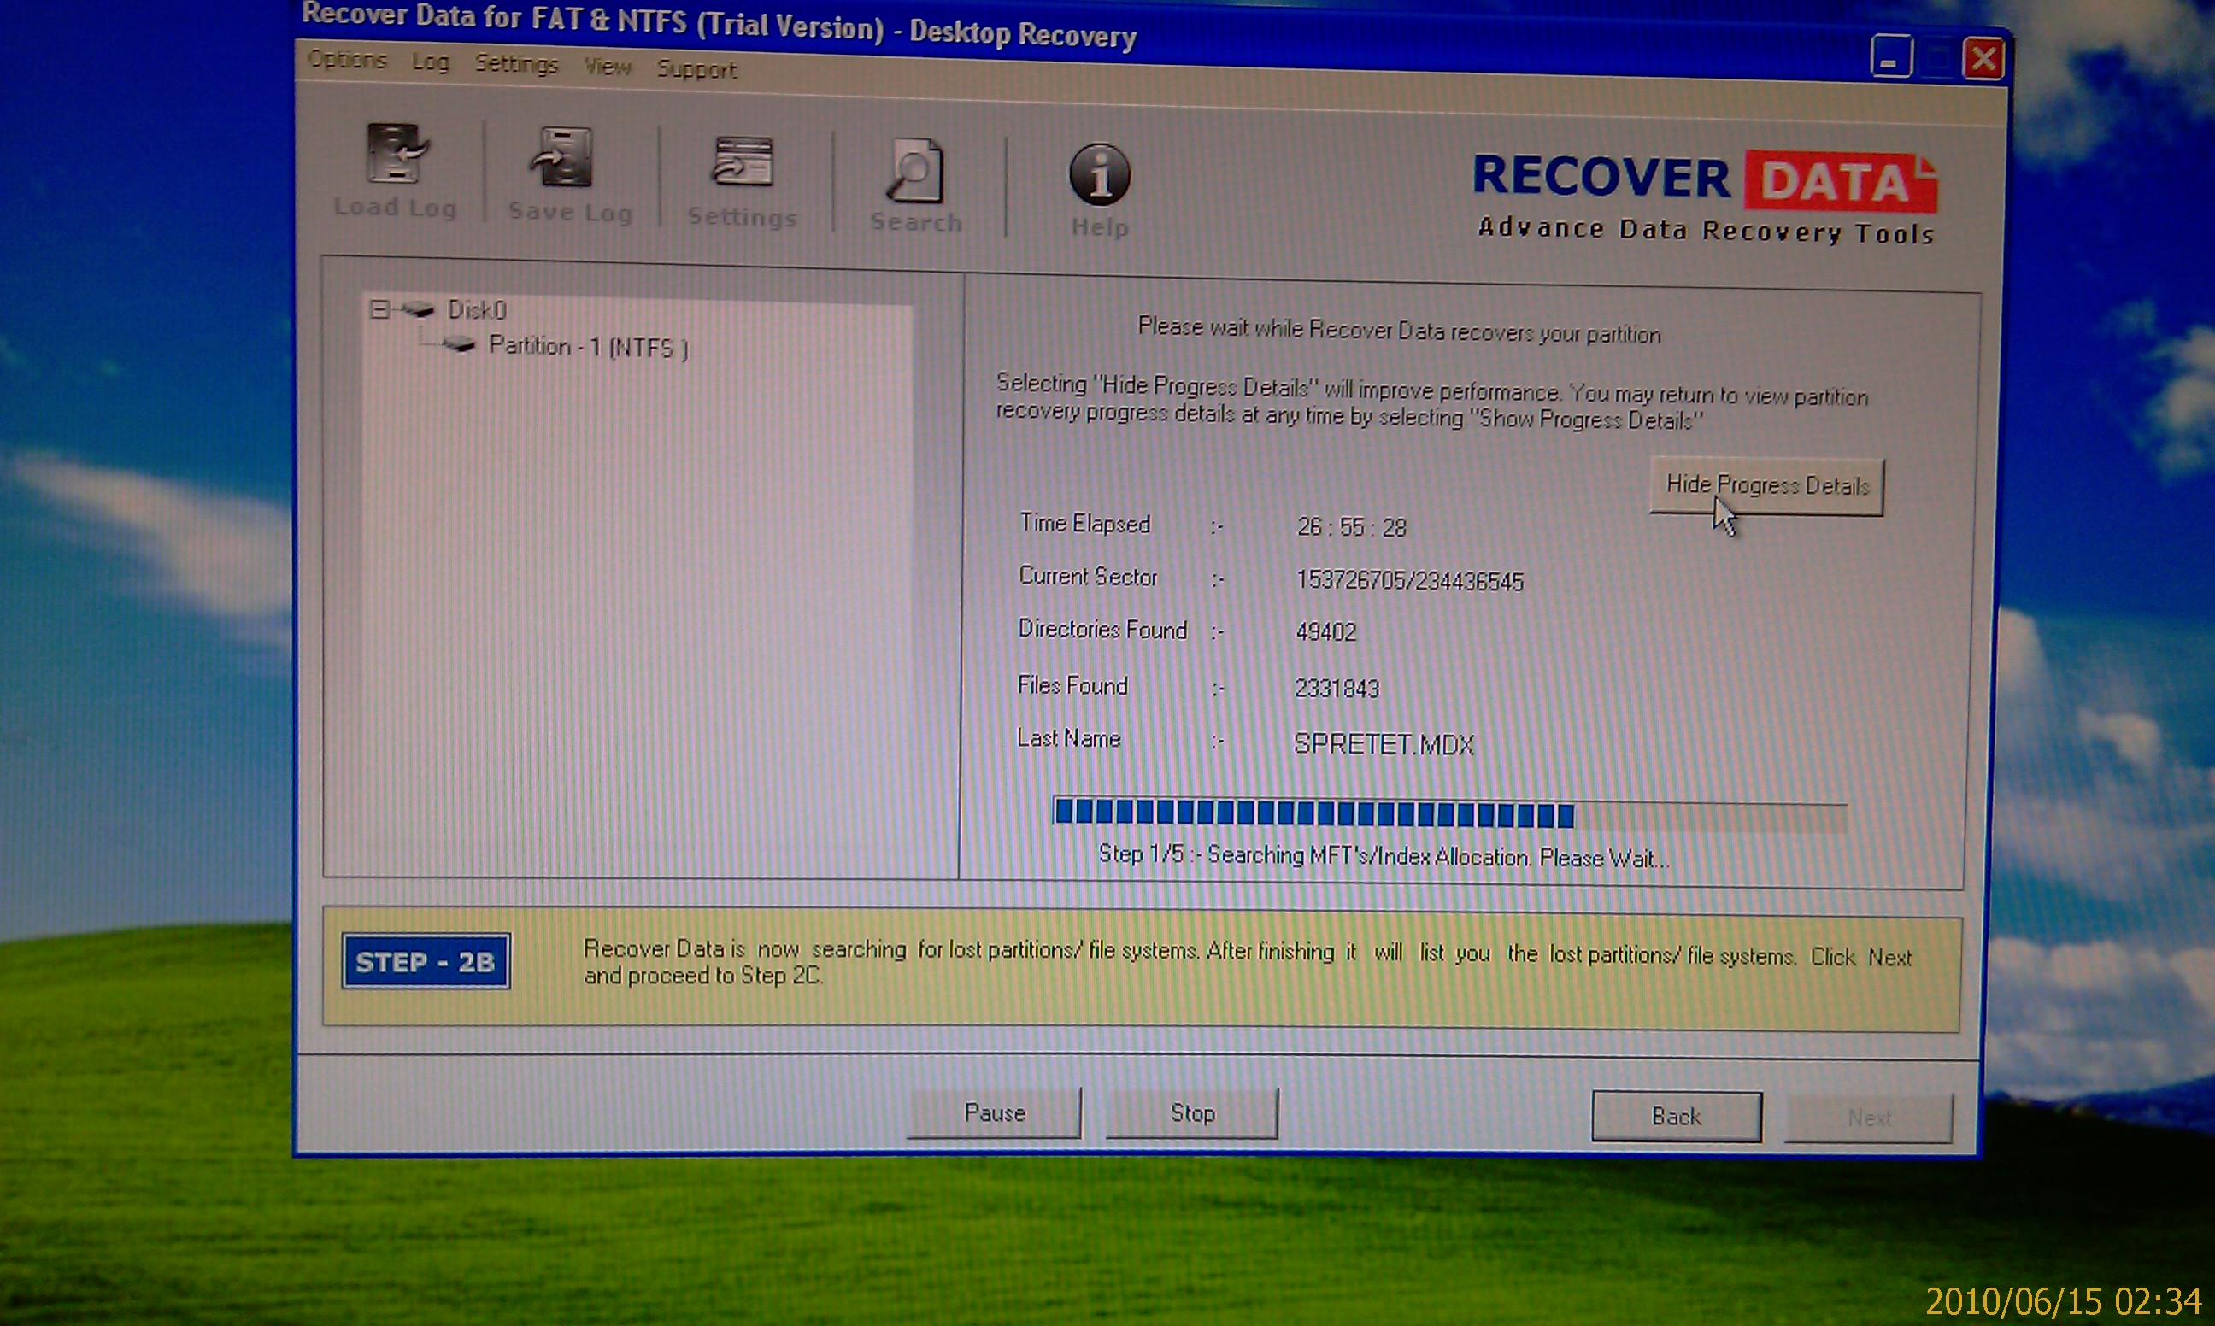Click the Time Elapsed value 26 : 55 : 28
The width and height of the screenshot is (2215, 1326).
point(1351,527)
